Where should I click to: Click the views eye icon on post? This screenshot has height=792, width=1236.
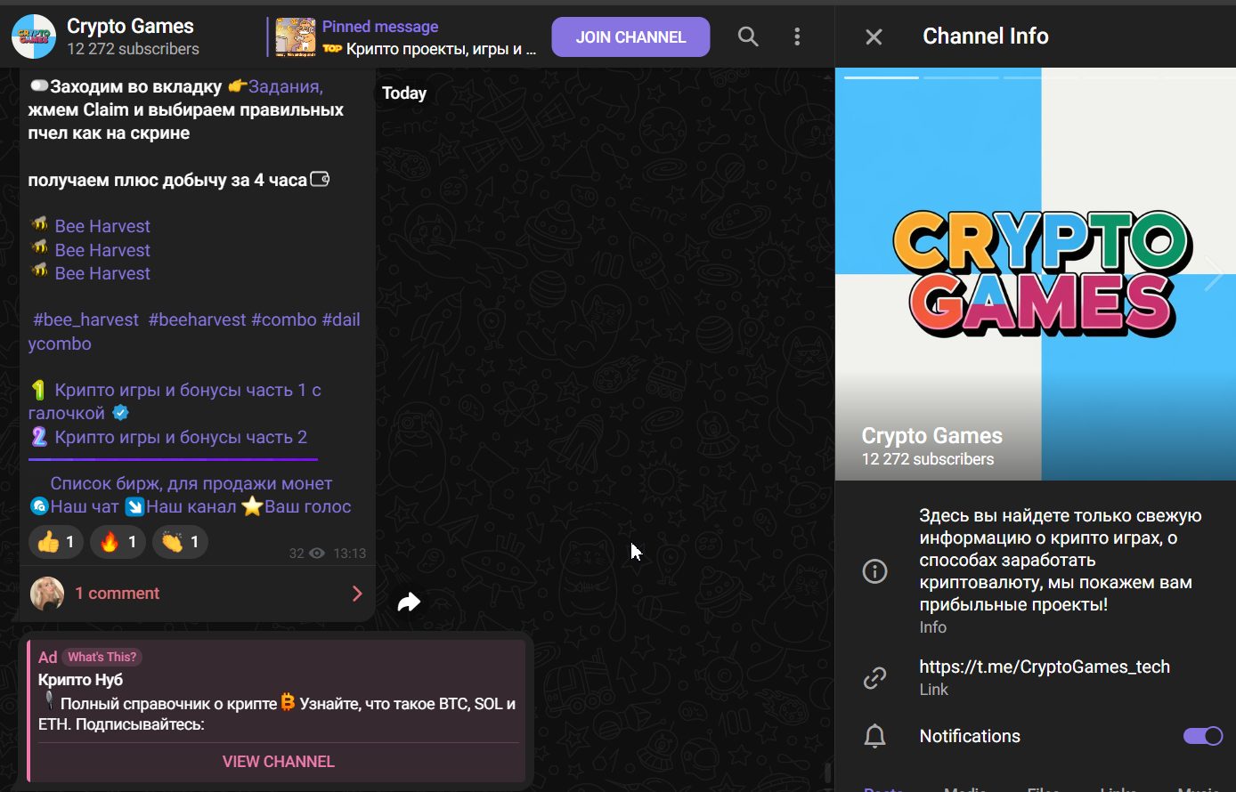(x=317, y=554)
